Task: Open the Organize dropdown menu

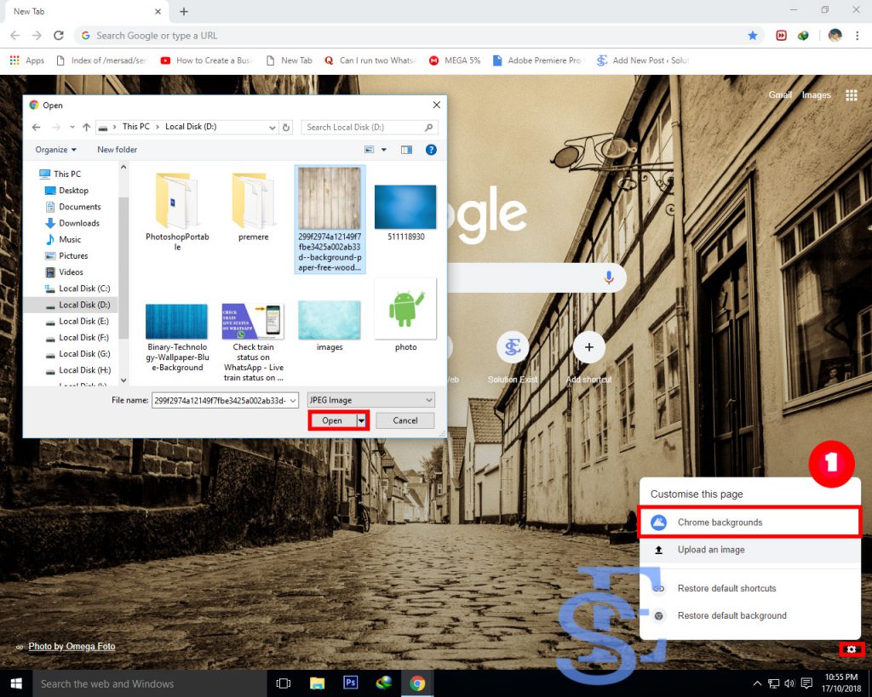Action: pyautogui.click(x=54, y=149)
